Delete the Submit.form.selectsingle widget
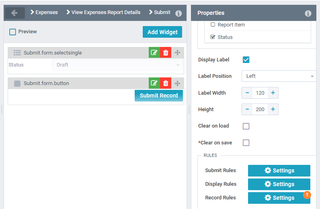 click(166, 53)
